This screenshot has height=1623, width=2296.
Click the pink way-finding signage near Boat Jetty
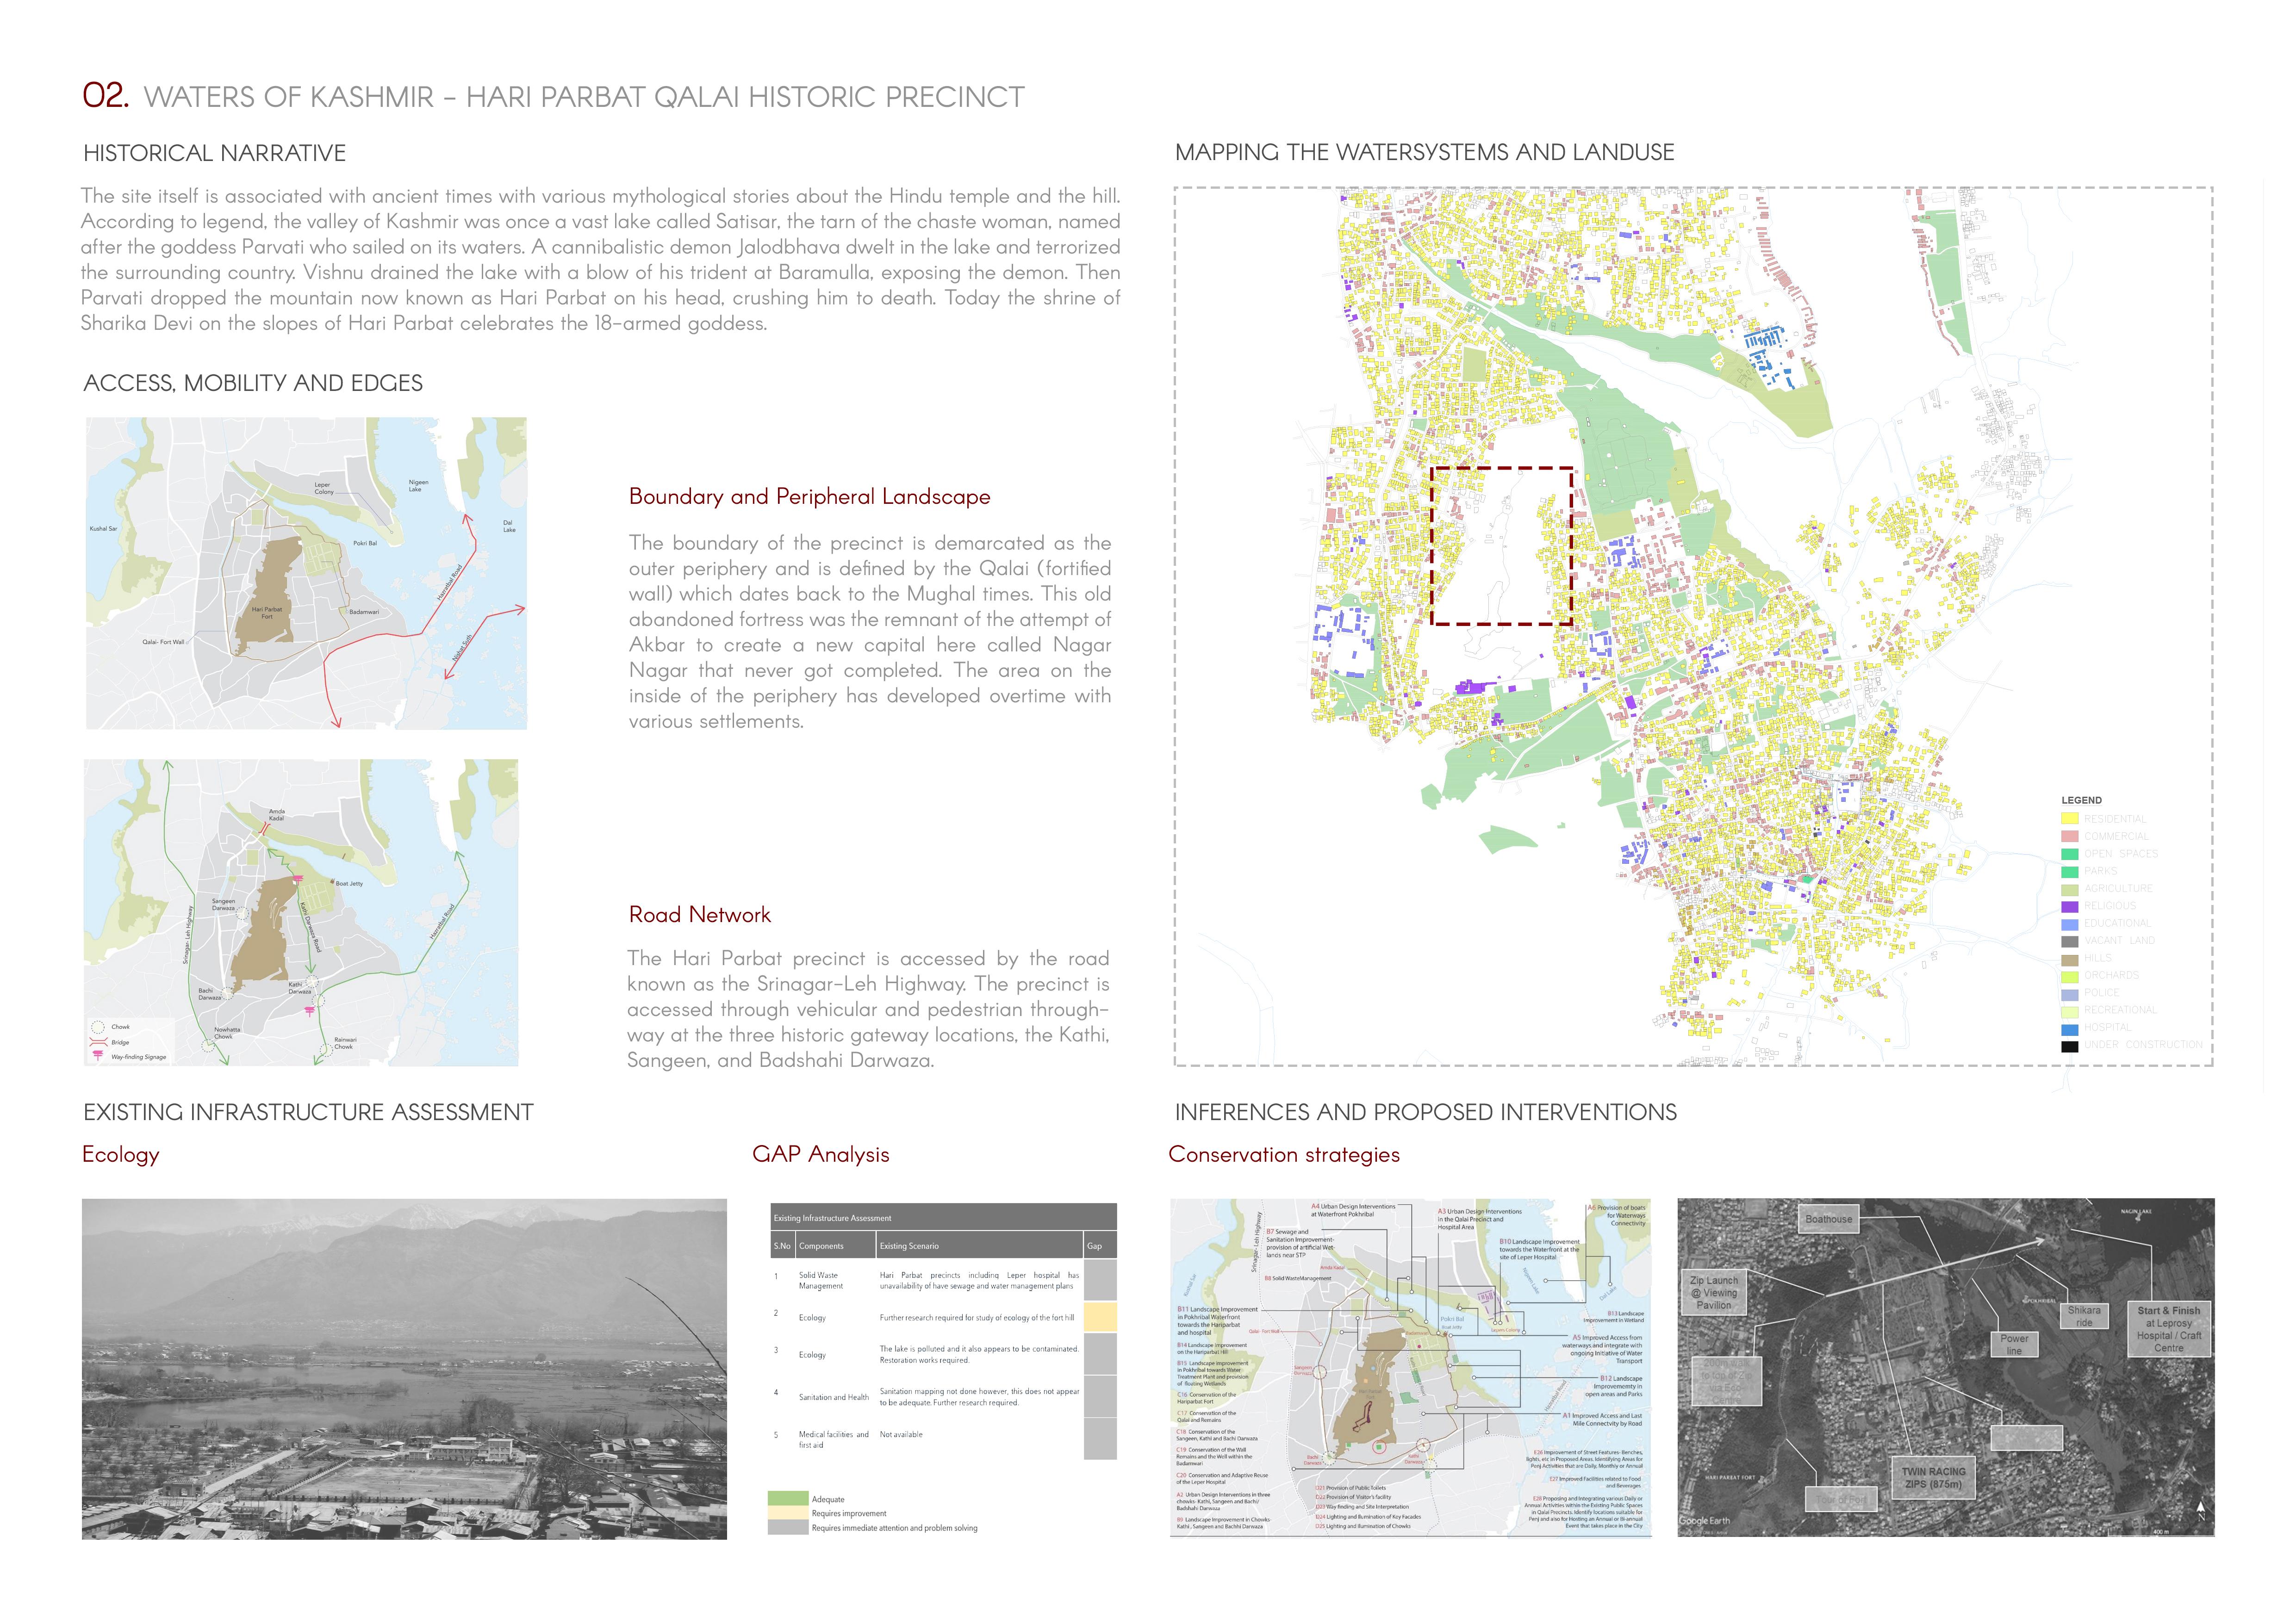298,879
